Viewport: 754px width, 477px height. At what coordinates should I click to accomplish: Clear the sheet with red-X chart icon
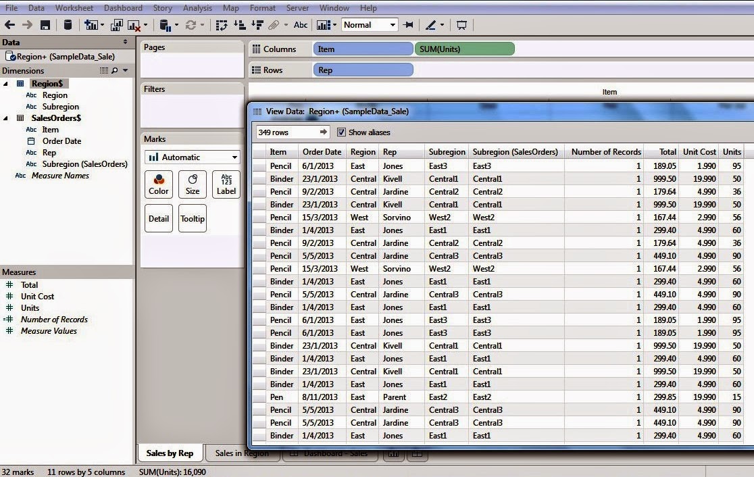tap(134, 25)
